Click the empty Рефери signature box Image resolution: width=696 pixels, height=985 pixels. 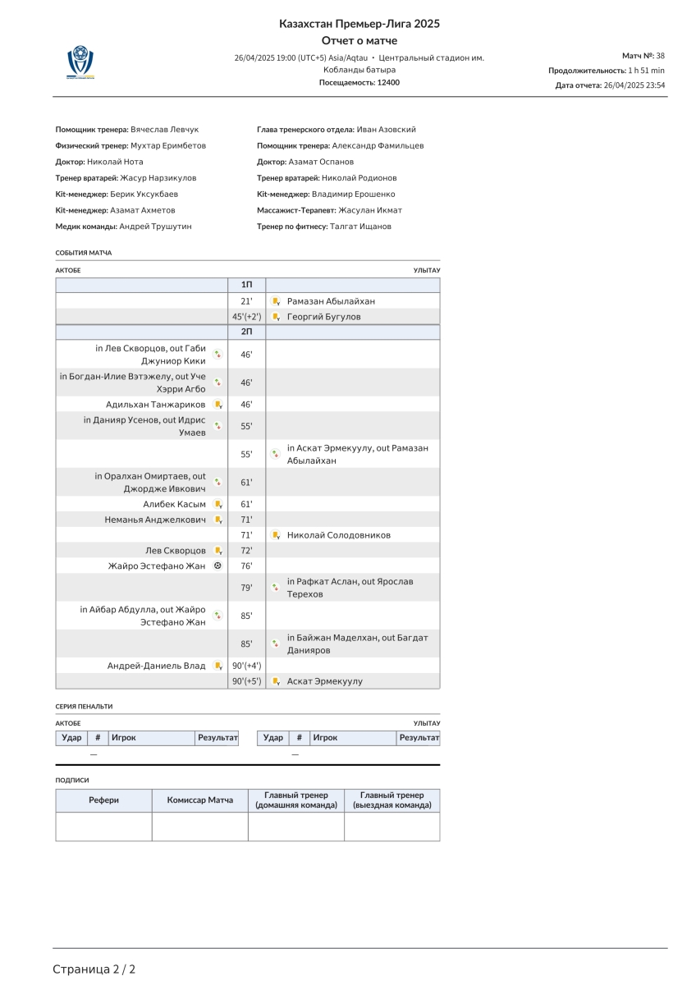pos(103,827)
